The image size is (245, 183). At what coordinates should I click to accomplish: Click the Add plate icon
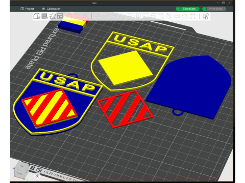44,16
